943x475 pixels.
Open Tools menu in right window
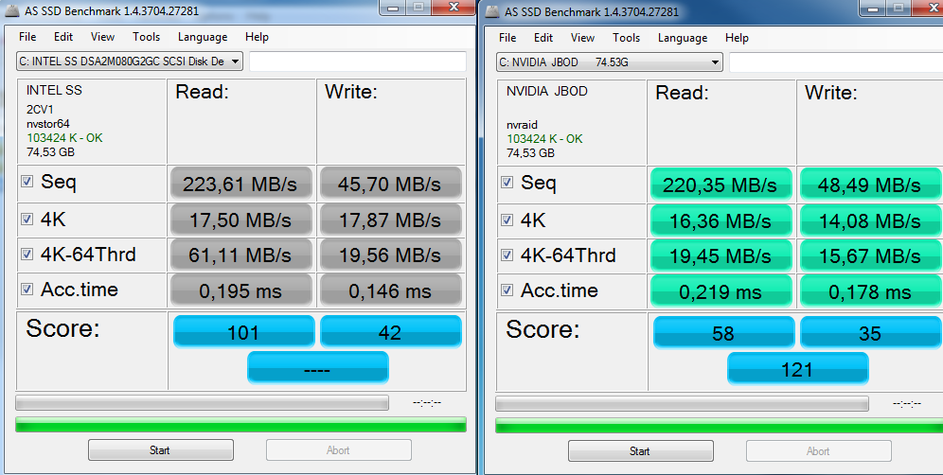pyautogui.click(x=626, y=37)
